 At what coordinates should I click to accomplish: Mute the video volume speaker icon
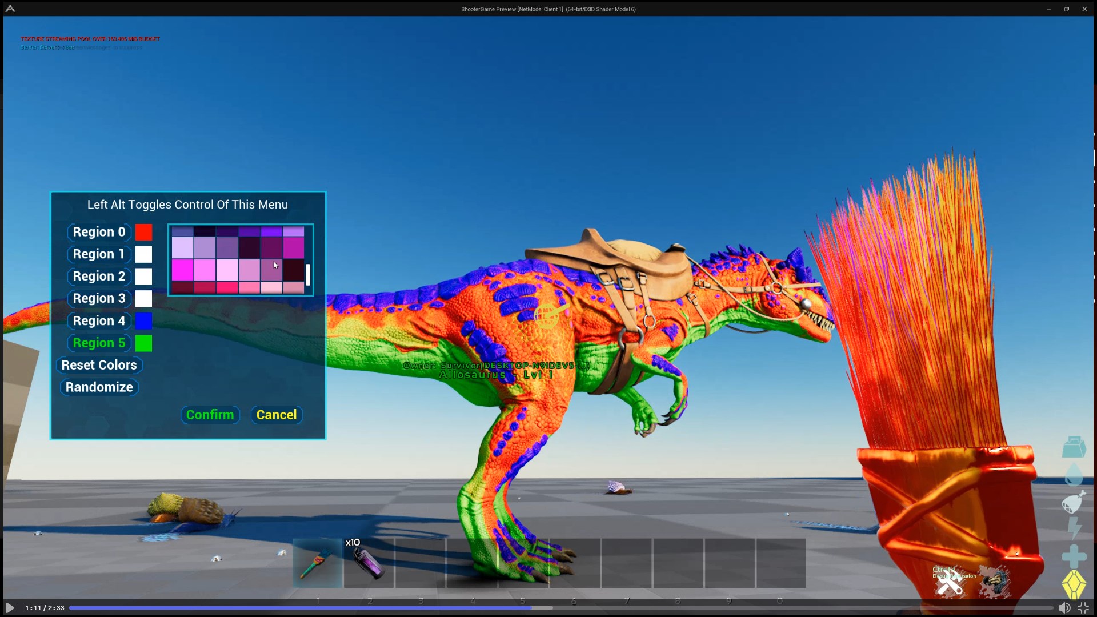(x=1064, y=608)
